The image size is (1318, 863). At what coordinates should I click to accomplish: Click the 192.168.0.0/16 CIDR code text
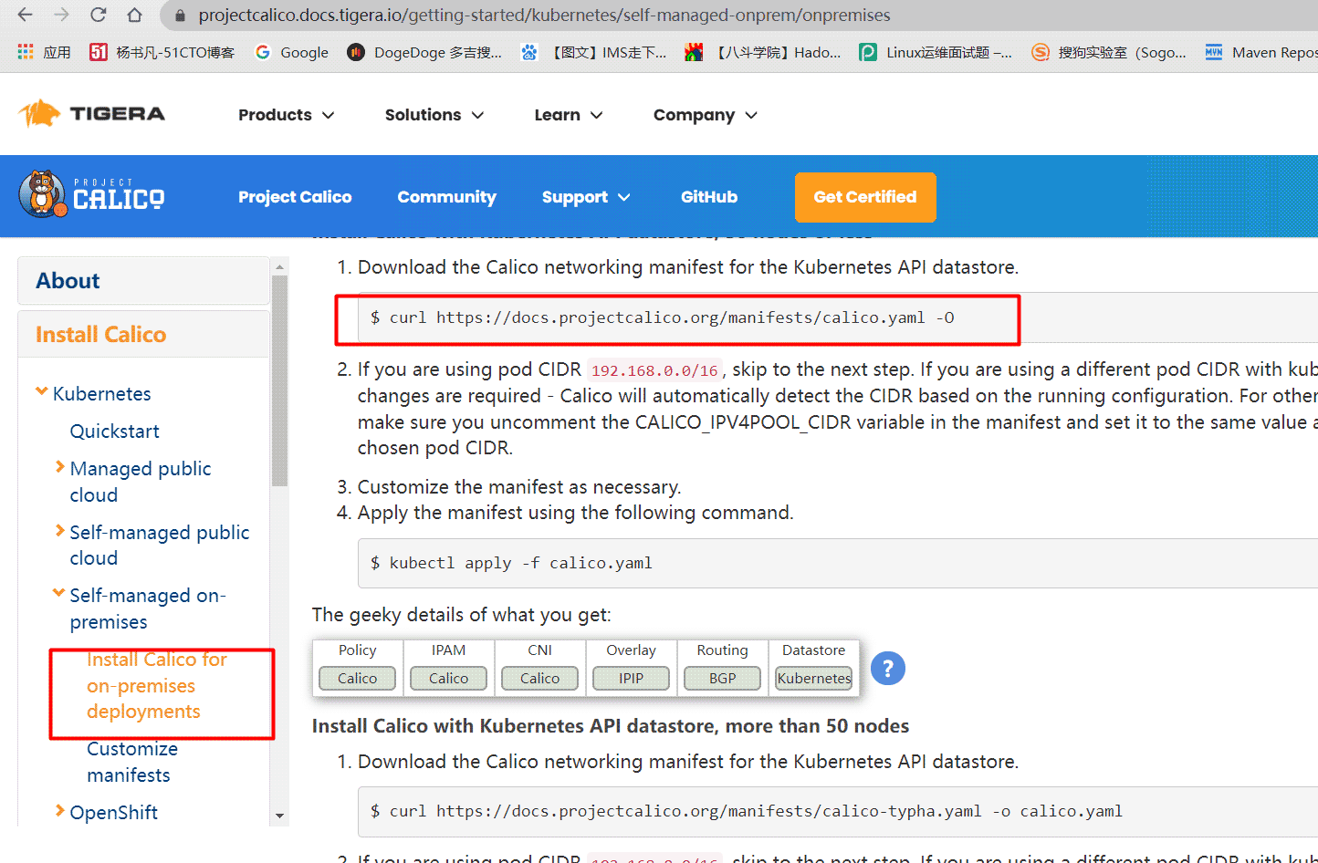(654, 370)
